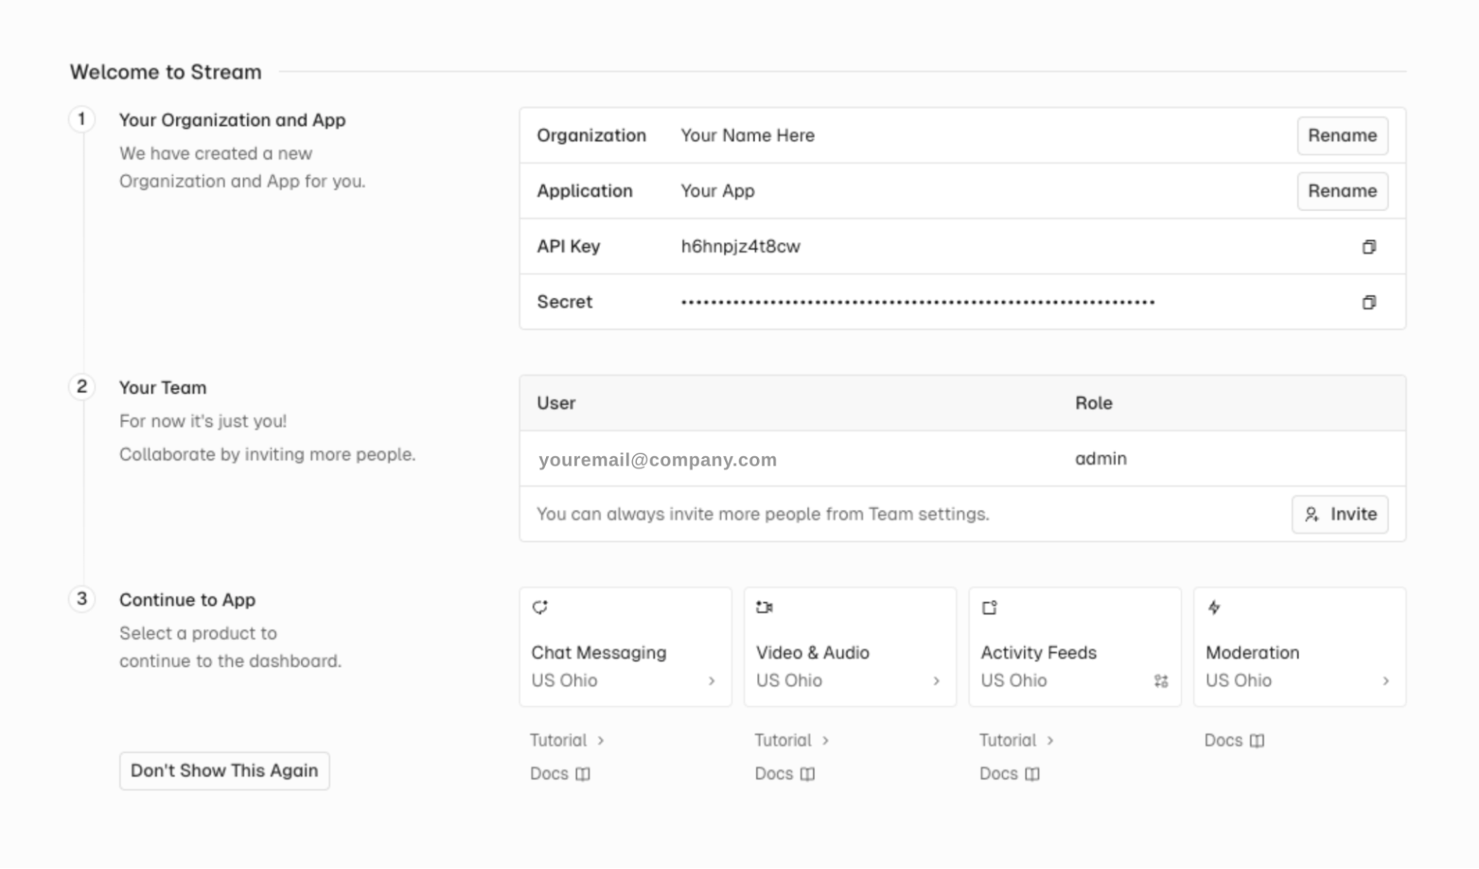Viewport: 1479px width, 869px height.
Task: Click Don't Show This Again button
Action: pos(224,771)
